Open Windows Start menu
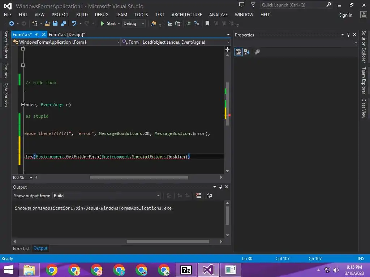 [9, 270]
